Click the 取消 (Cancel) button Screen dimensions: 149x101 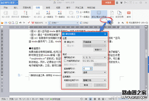click(86, 85)
